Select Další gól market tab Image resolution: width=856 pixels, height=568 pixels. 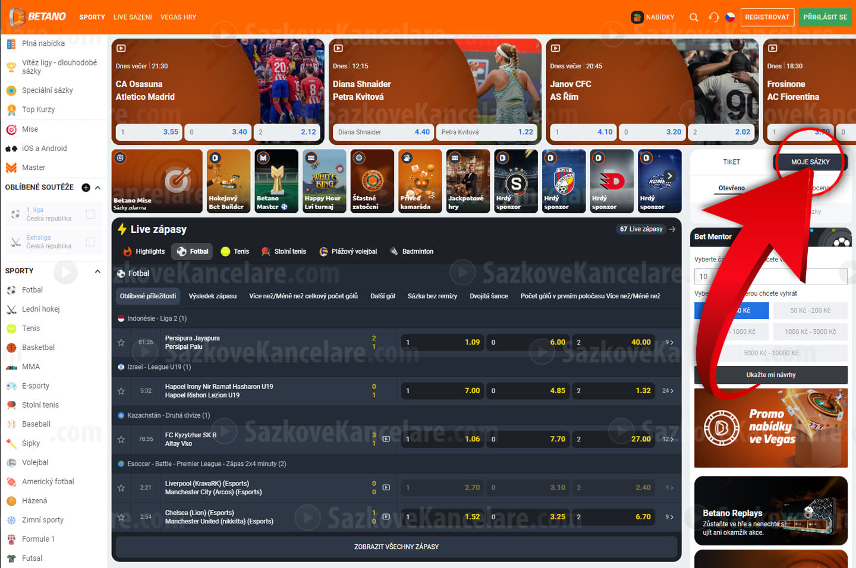(383, 296)
